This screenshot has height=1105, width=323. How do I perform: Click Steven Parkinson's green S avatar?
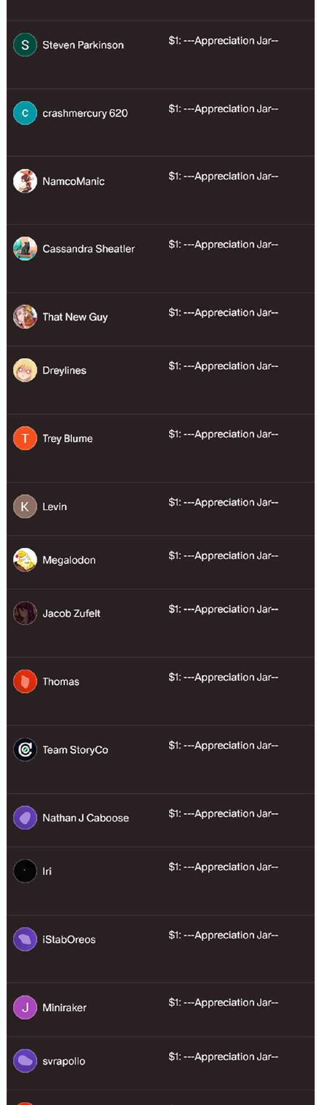(x=25, y=45)
